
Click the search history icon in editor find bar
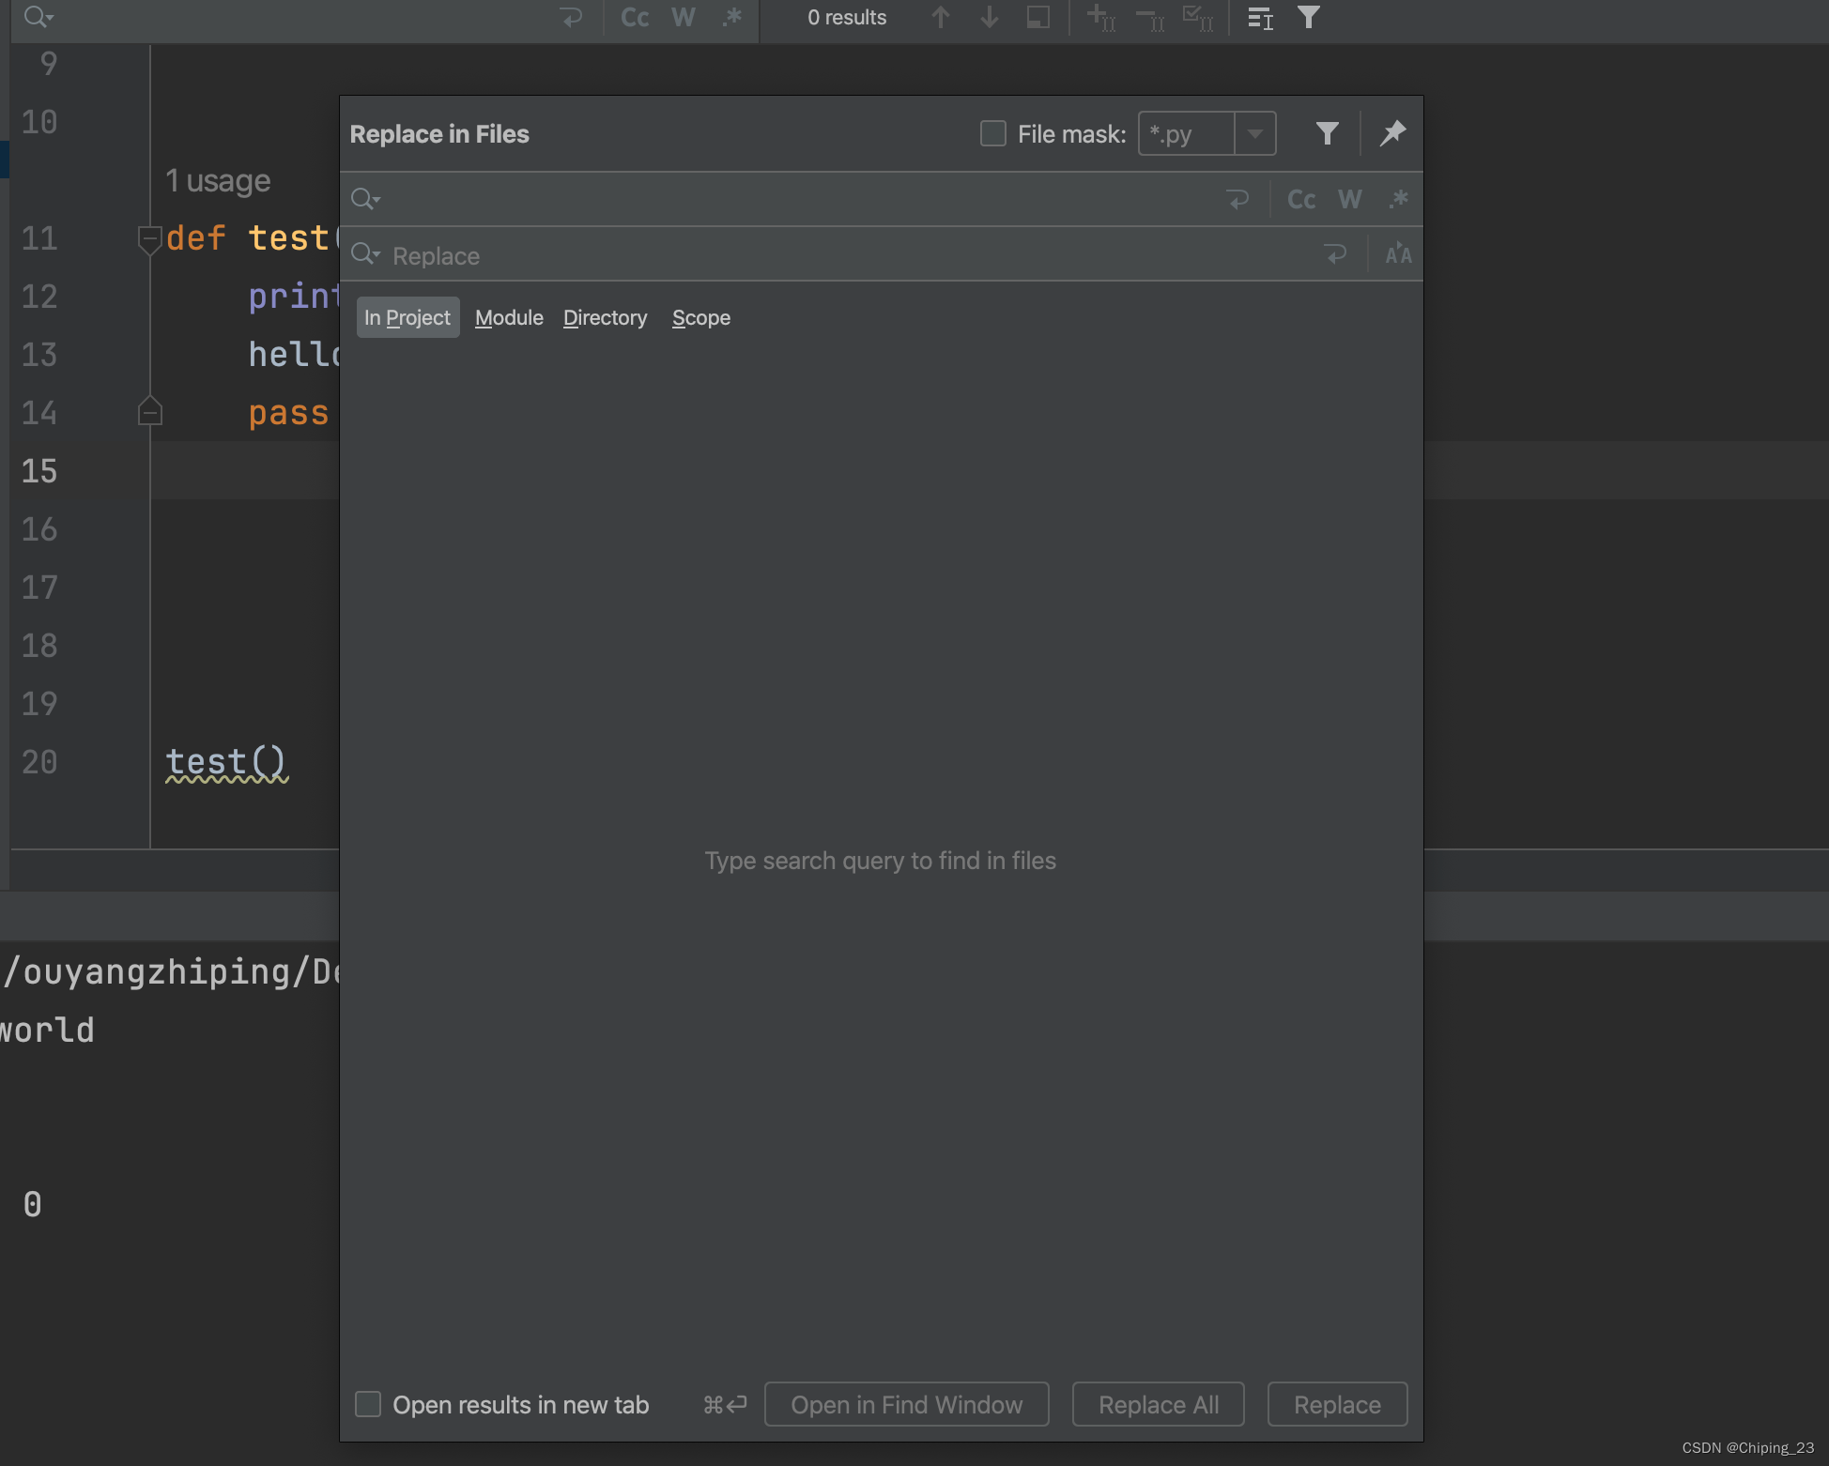coord(38,17)
